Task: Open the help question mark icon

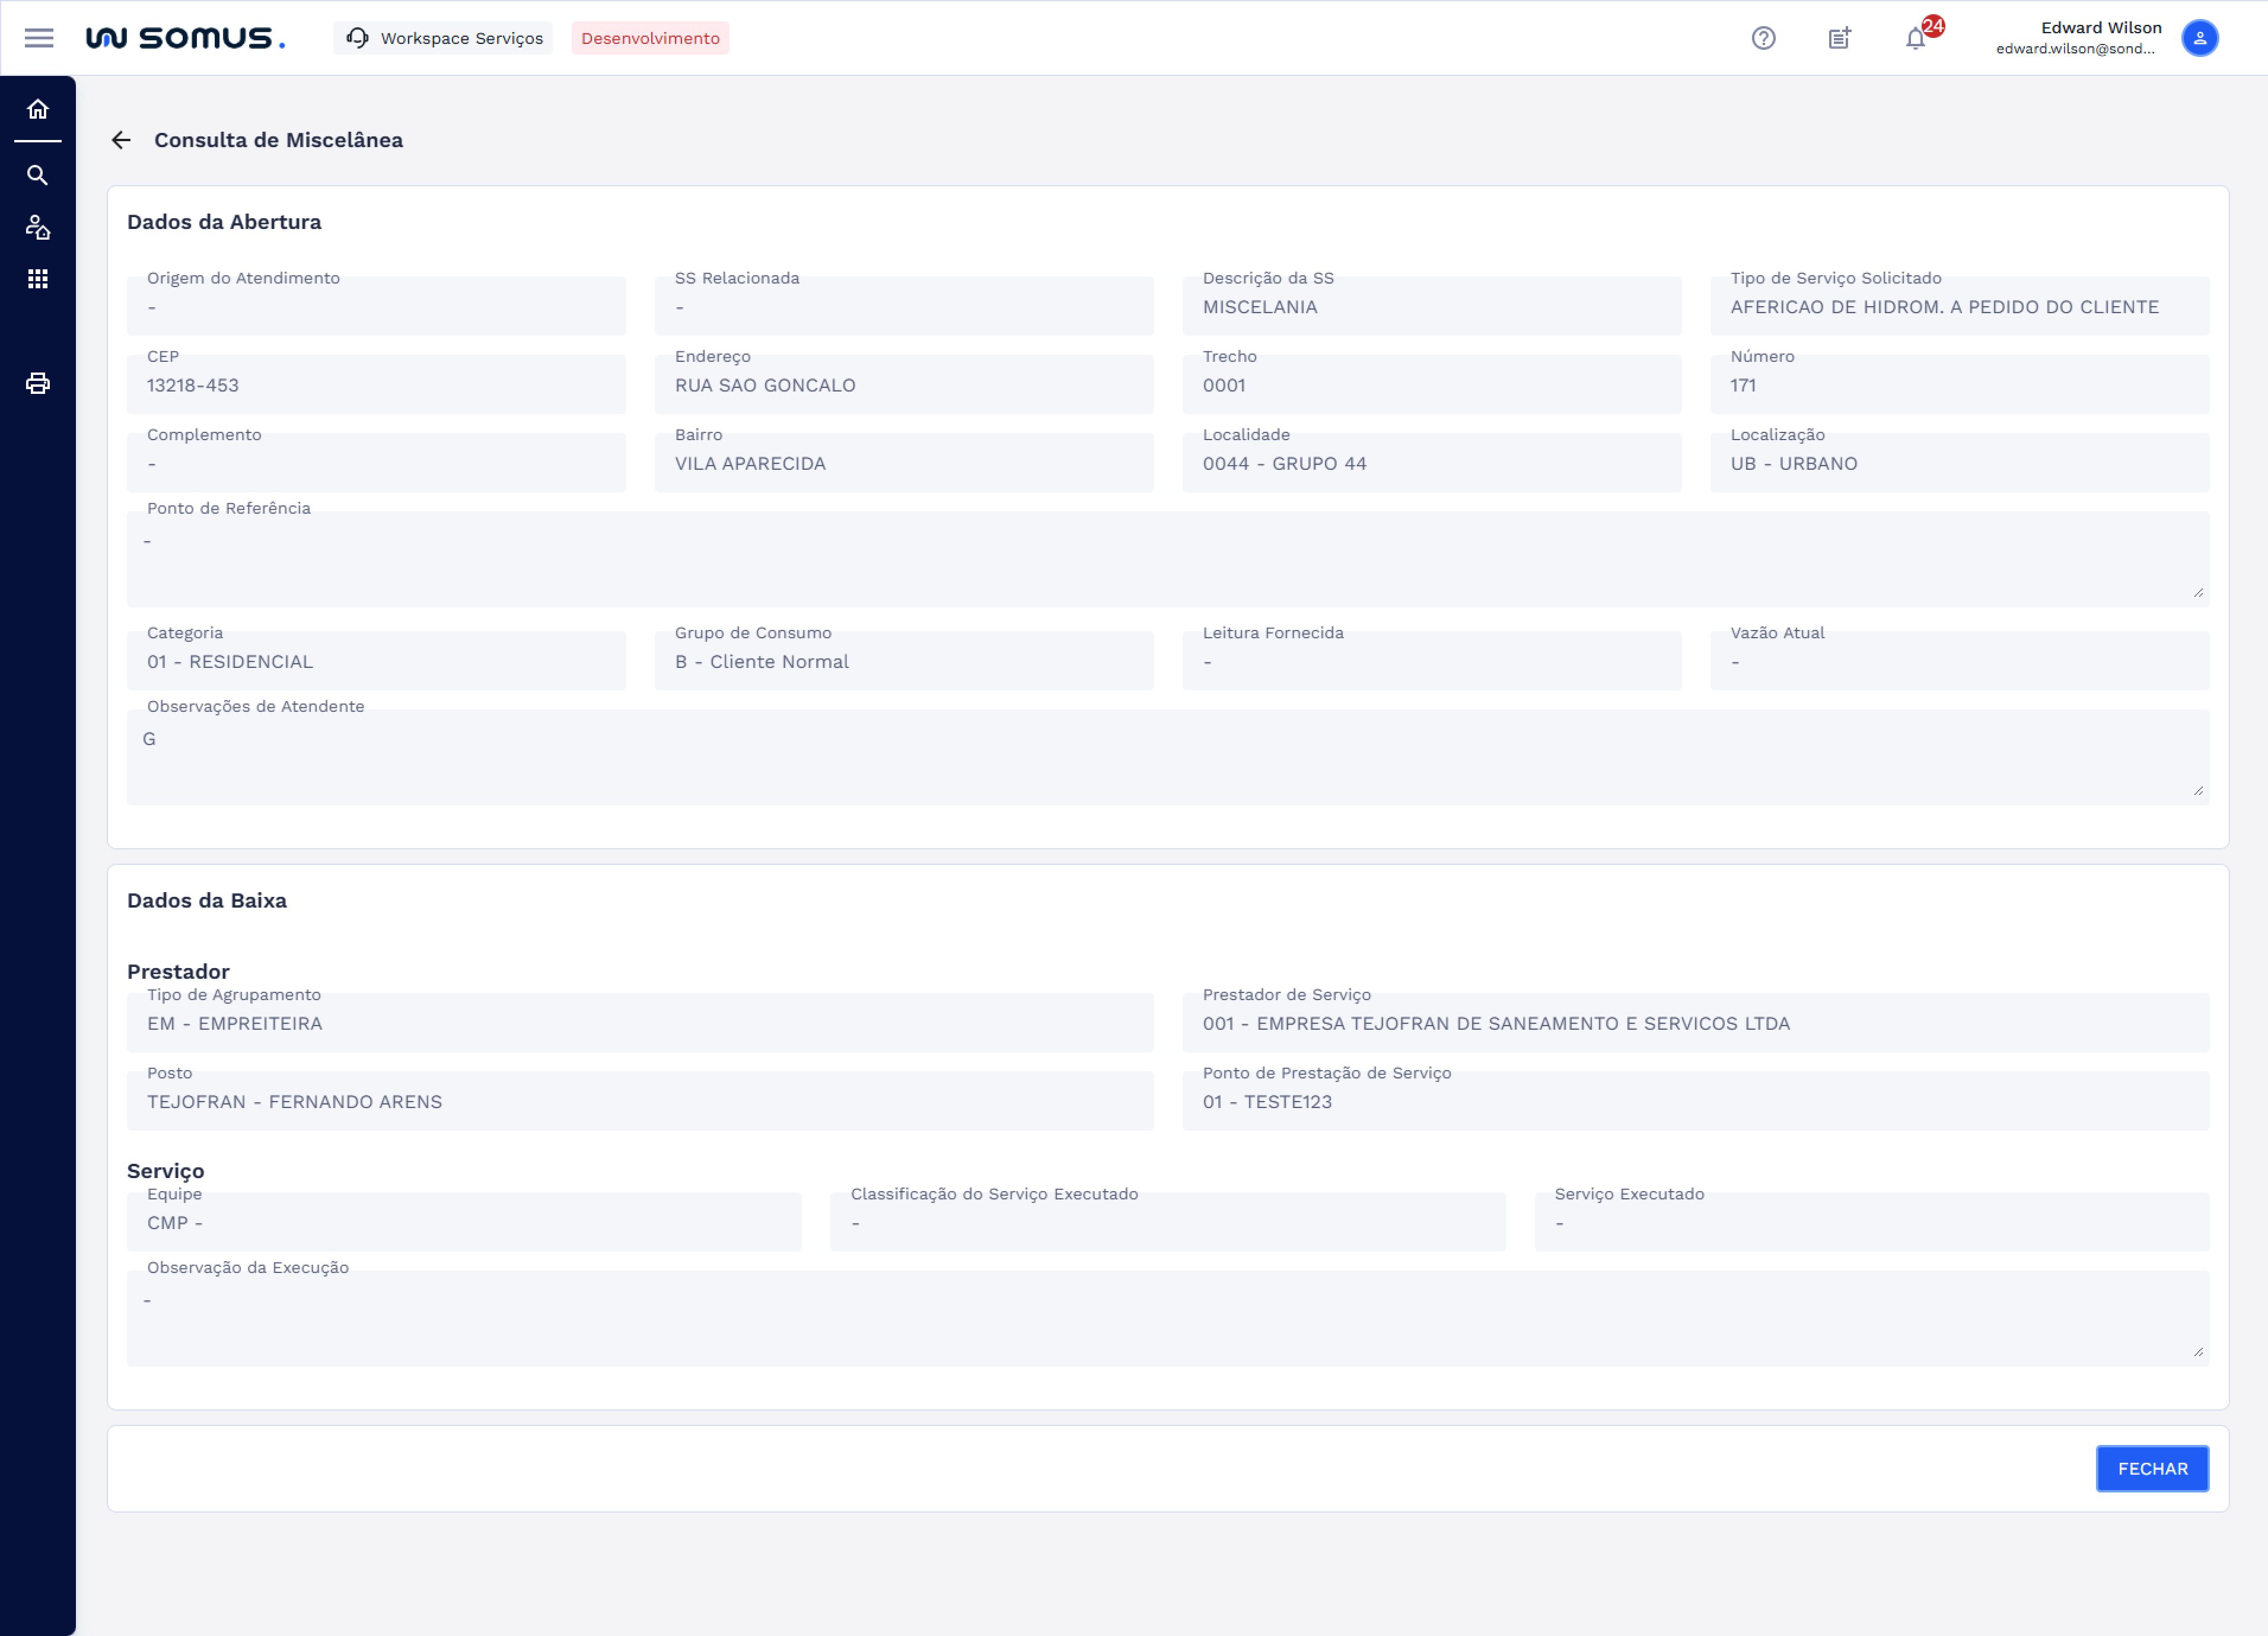Action: [1763, 38]
